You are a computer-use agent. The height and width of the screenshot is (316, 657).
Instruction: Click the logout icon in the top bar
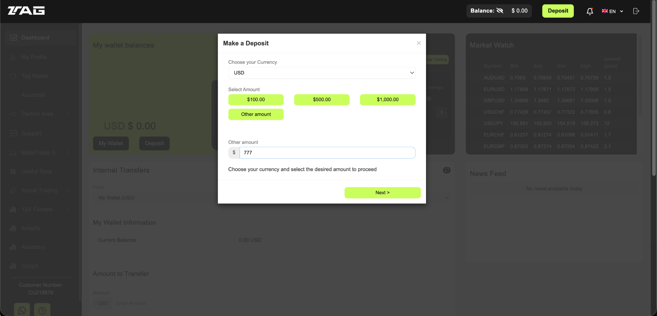636,11
